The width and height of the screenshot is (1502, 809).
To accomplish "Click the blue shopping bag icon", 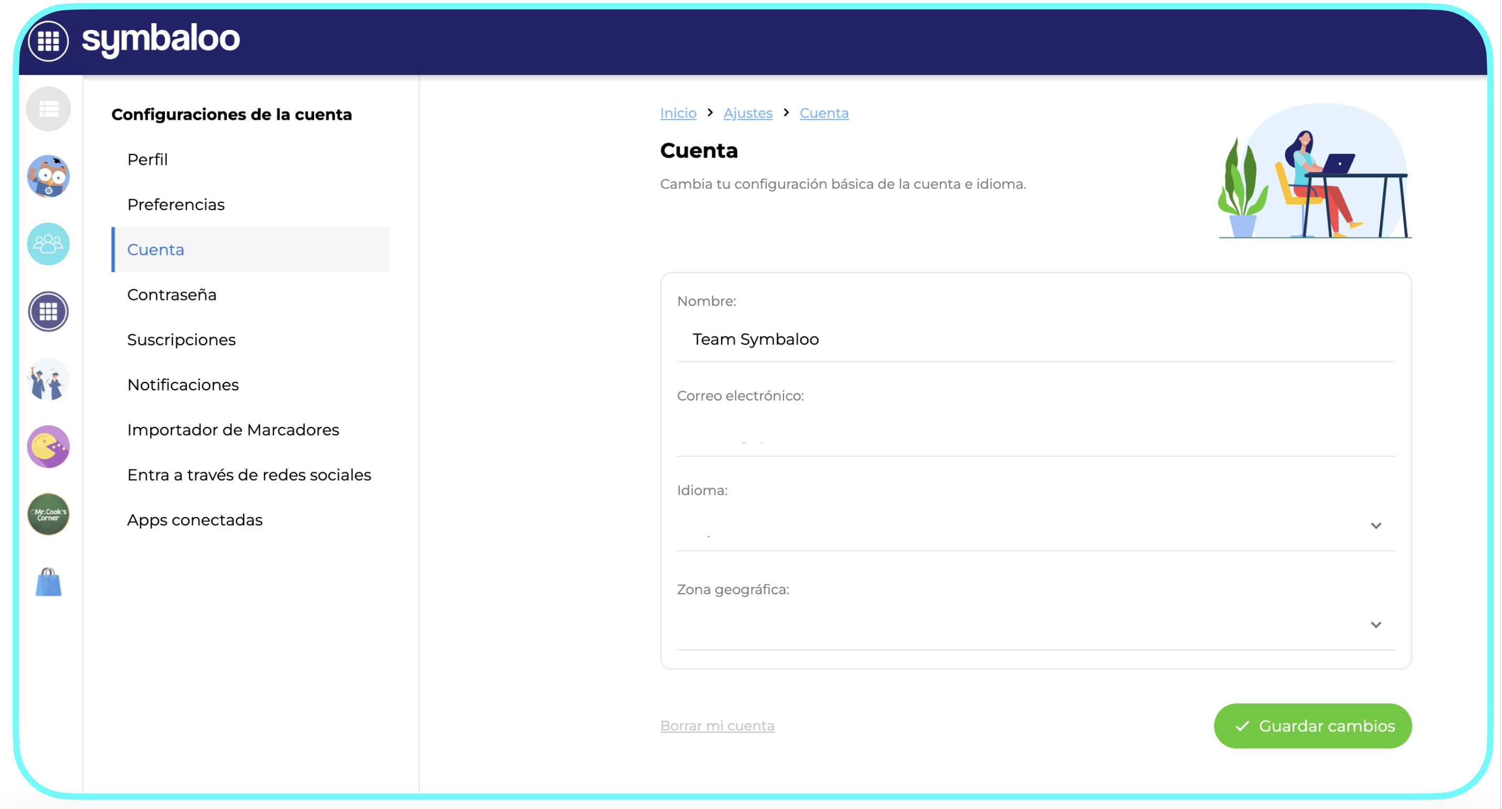I will click(48, 582).
